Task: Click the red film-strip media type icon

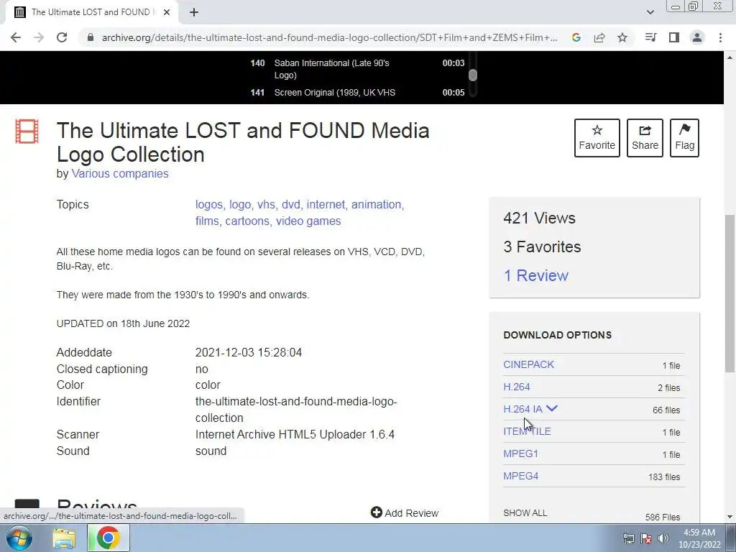Action: tap(27, 132)
